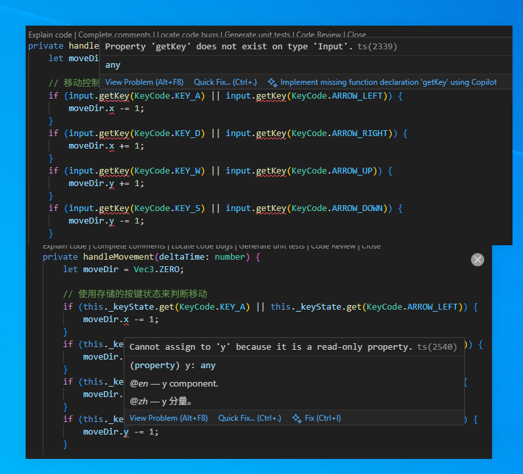Click 'moveDir.y -= 1;' in lower snippet
The width and height of the screenshot is (523, 474).
[121, 432]
